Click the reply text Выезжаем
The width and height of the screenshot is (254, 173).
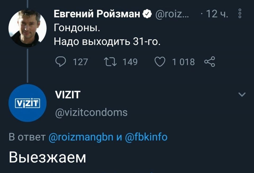point(47,157)
